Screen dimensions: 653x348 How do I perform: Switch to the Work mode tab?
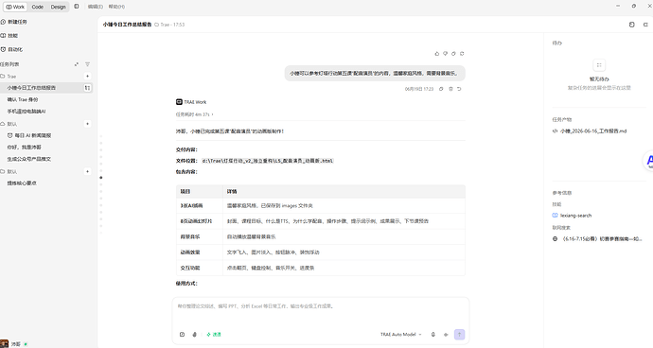point(15,7)
